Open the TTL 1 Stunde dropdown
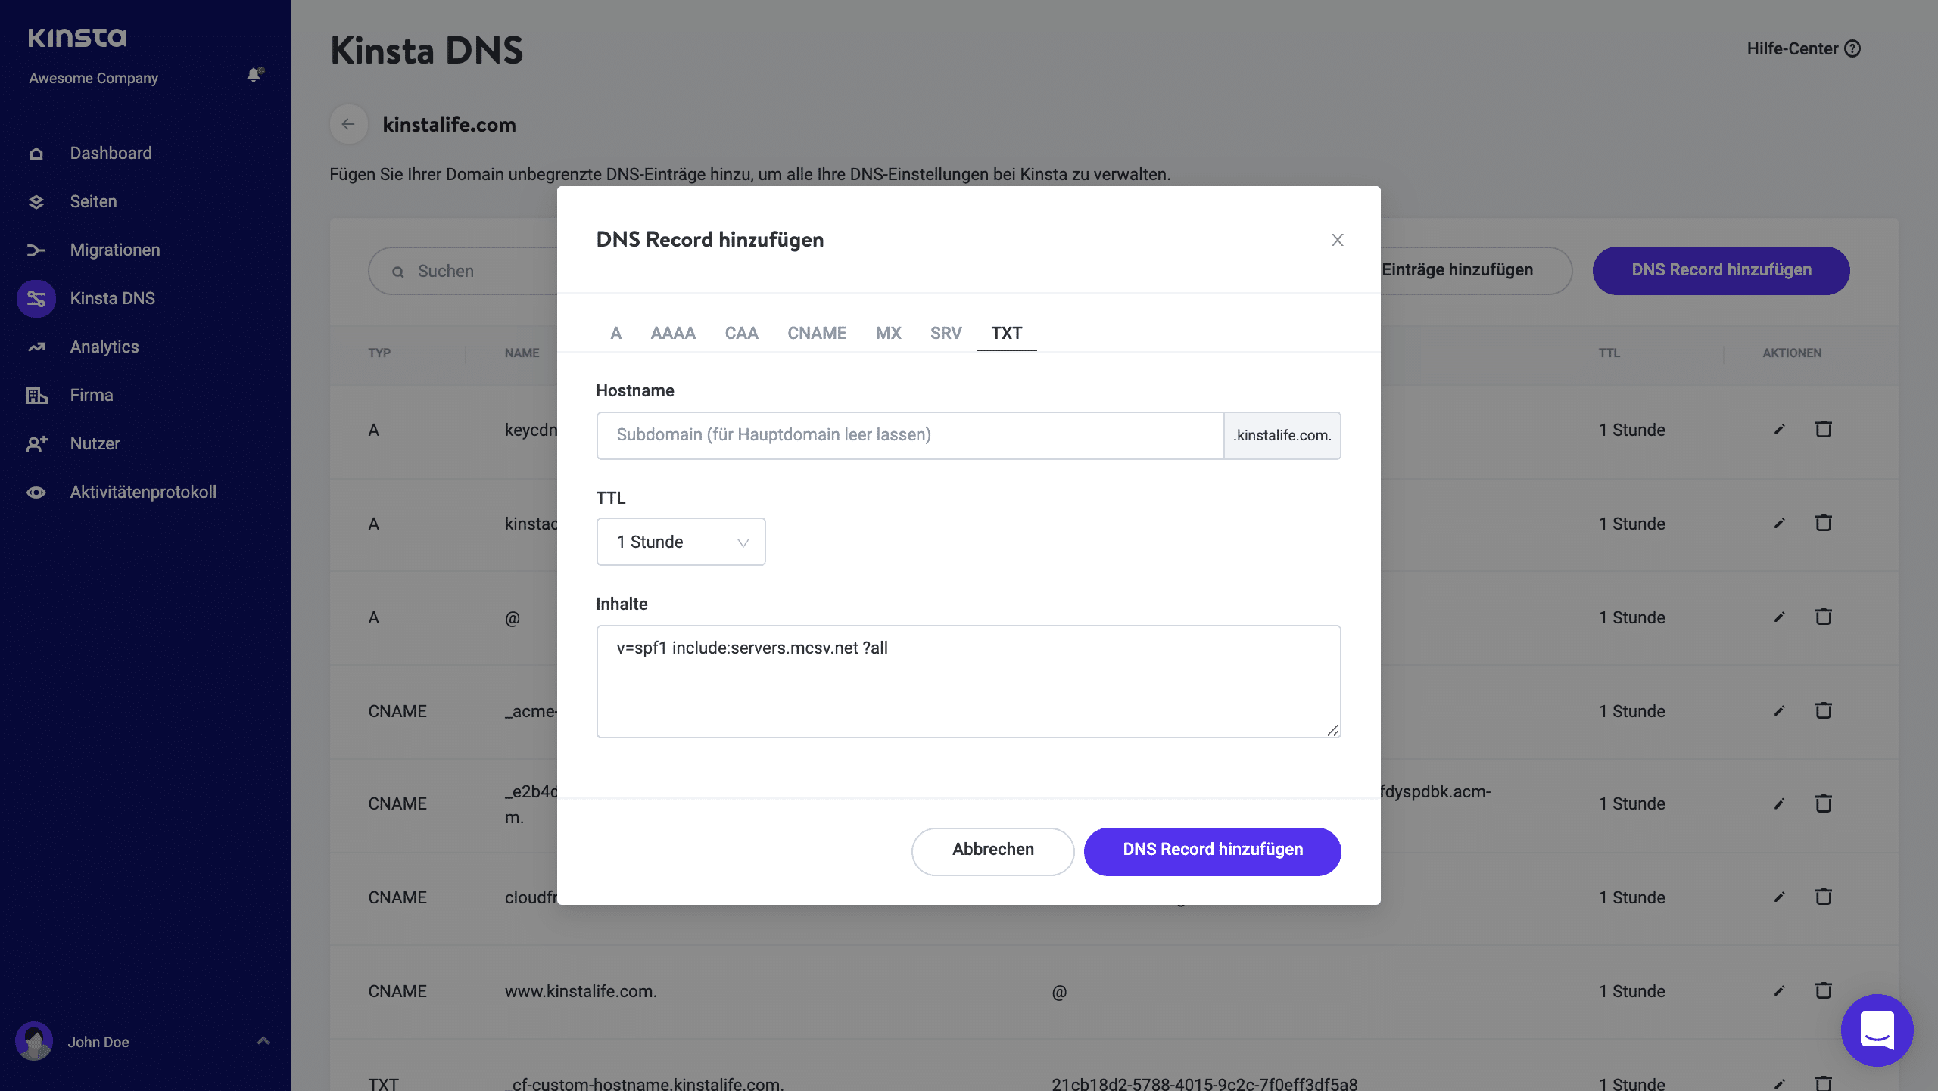This screenshot has width=1938, height=1091. (681, 542)
